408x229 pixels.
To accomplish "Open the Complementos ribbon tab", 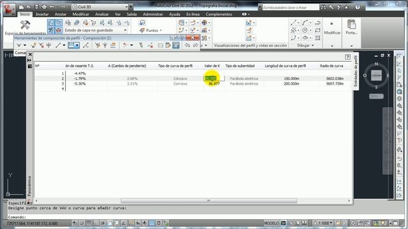I will tap(219, 14).
